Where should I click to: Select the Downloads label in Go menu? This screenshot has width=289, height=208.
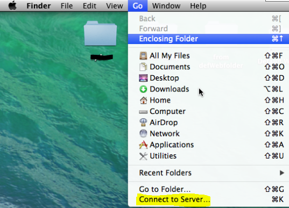170,89
